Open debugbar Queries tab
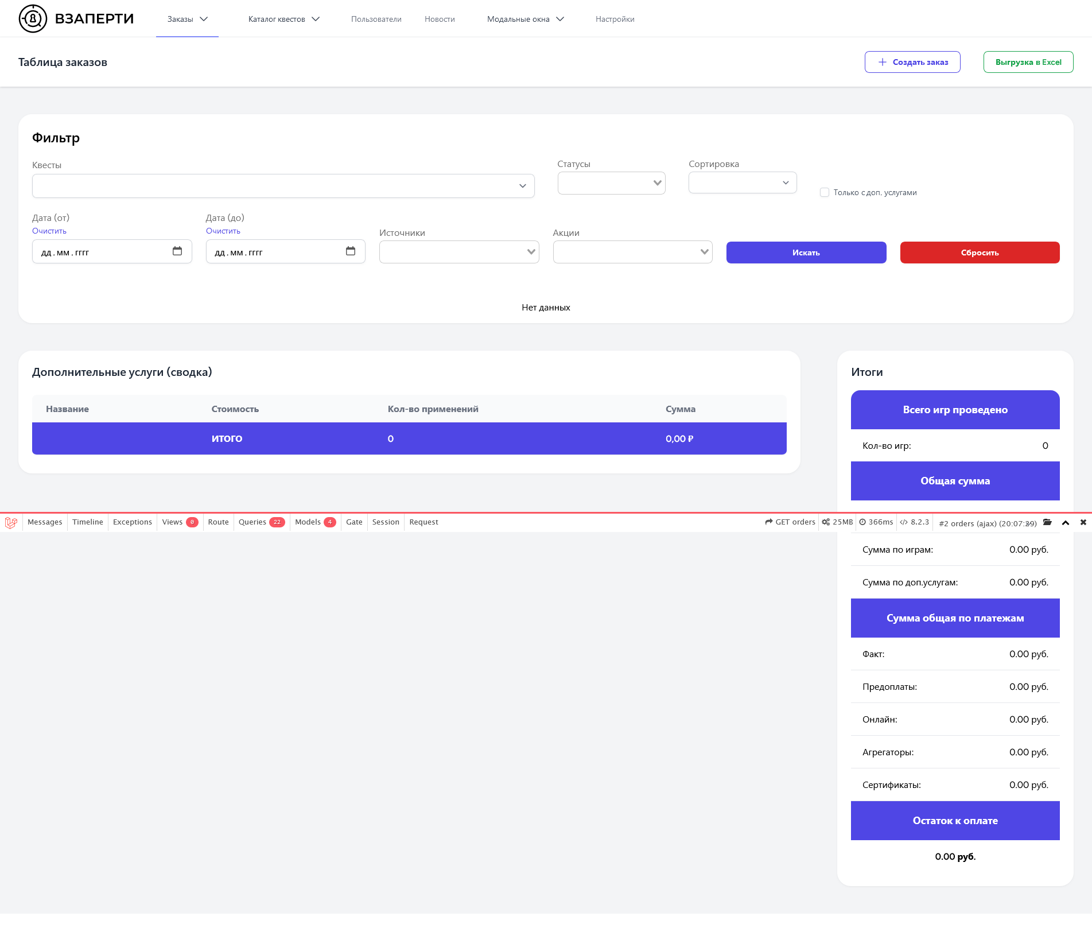This screenshot has width=1092, height=932. pos(262,522)
